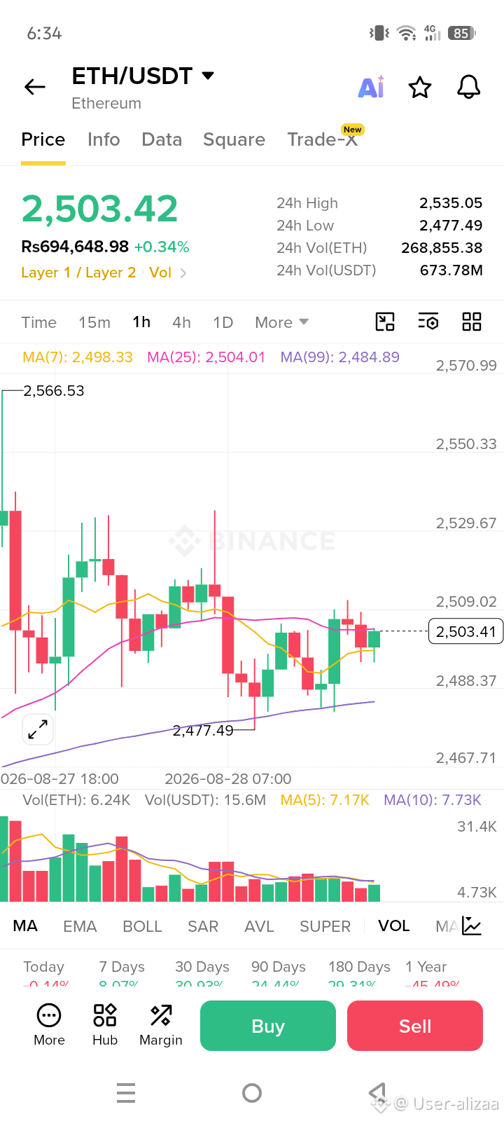
Task: Switch to the Info tab
Action: click(x=104, y=139)
